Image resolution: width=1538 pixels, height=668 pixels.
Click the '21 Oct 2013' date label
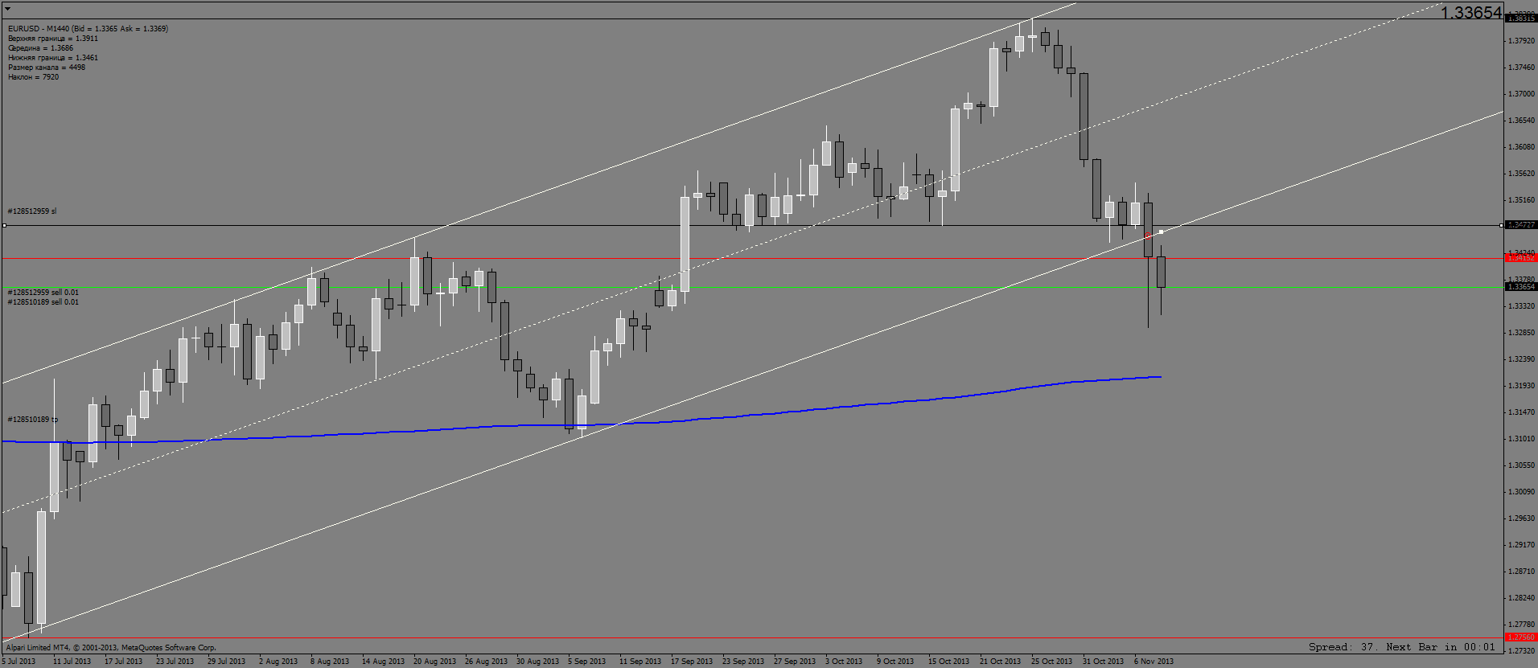tap(1000, 662)
